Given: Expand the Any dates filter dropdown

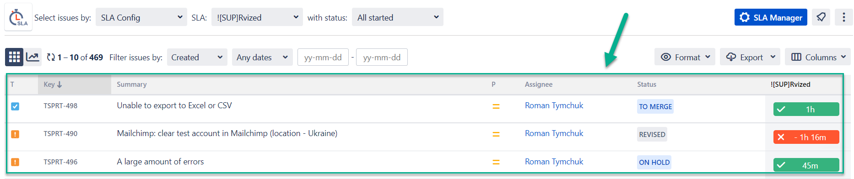Looking at the screenshot, I should (262, 58).
